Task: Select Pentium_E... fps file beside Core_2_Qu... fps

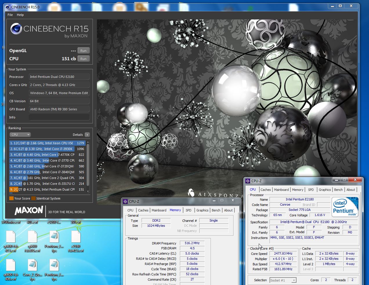Action: tap(54, 270)
